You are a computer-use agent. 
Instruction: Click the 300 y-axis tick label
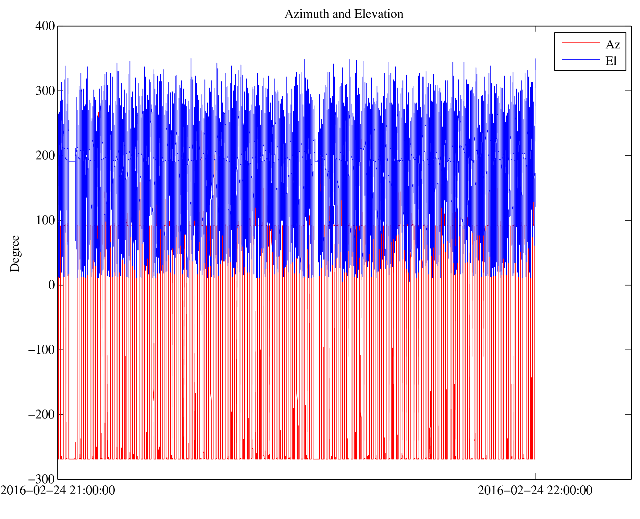45,91
